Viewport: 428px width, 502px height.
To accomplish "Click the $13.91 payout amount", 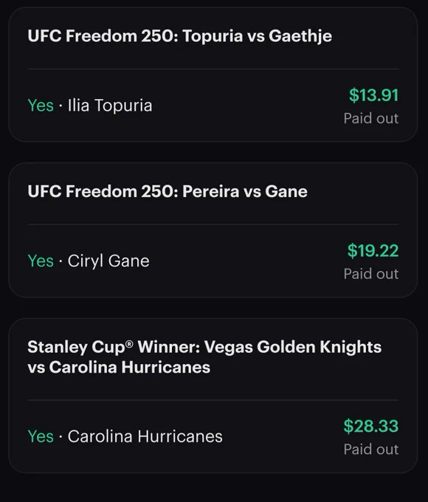I will click(x=373, y=95).
